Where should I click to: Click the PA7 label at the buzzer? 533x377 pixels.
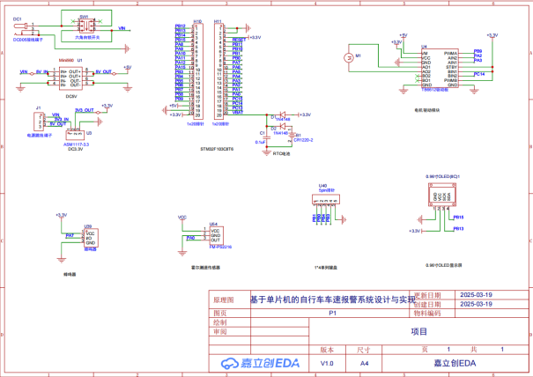click(70, 235)
